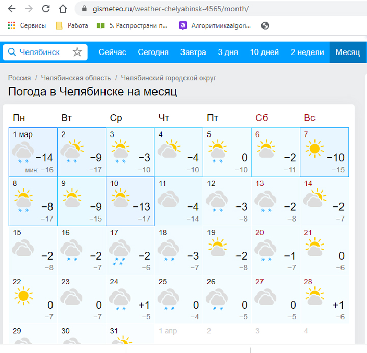Open the 17 March snowy day cell

coord(130,250)
